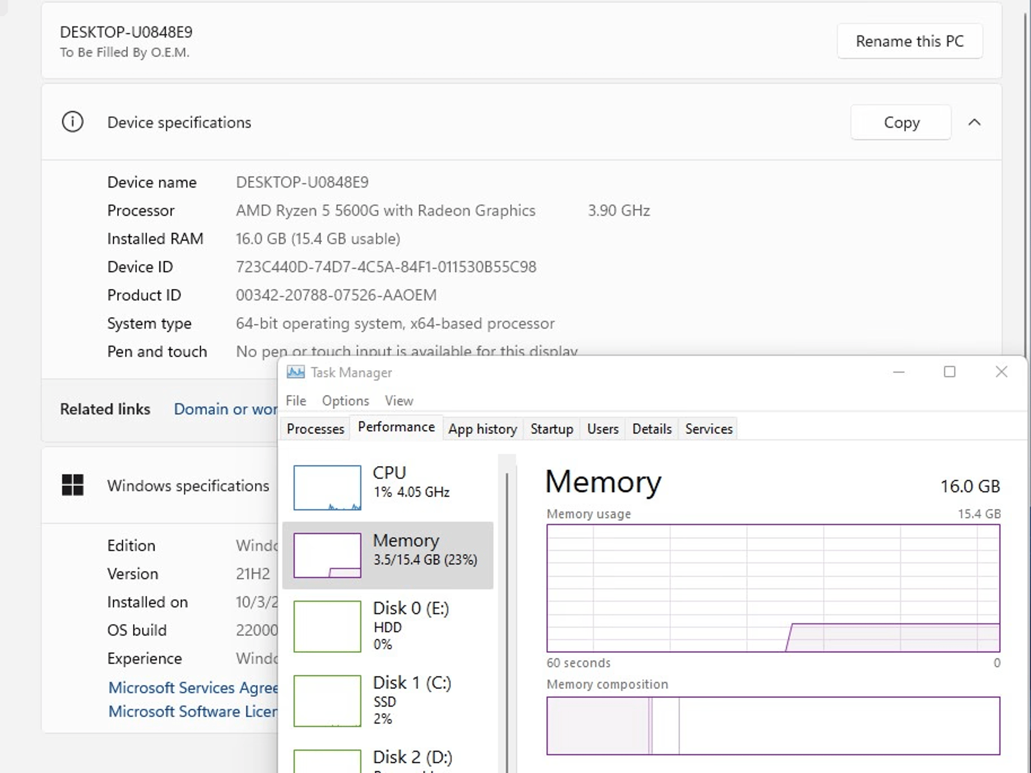1031x773 pixels.
Task: Open the Startup tab
Action: 552,429
